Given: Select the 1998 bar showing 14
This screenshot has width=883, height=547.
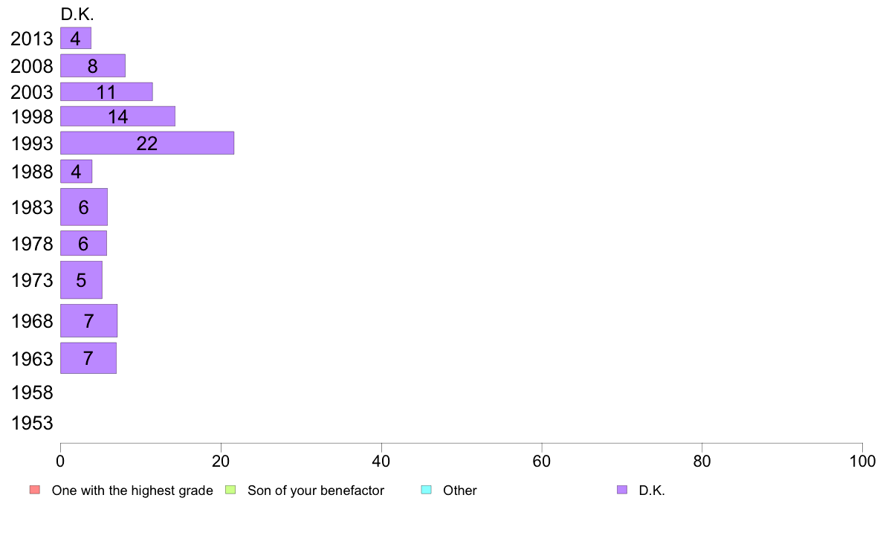Looking at the screenshot, I should 117,117.
